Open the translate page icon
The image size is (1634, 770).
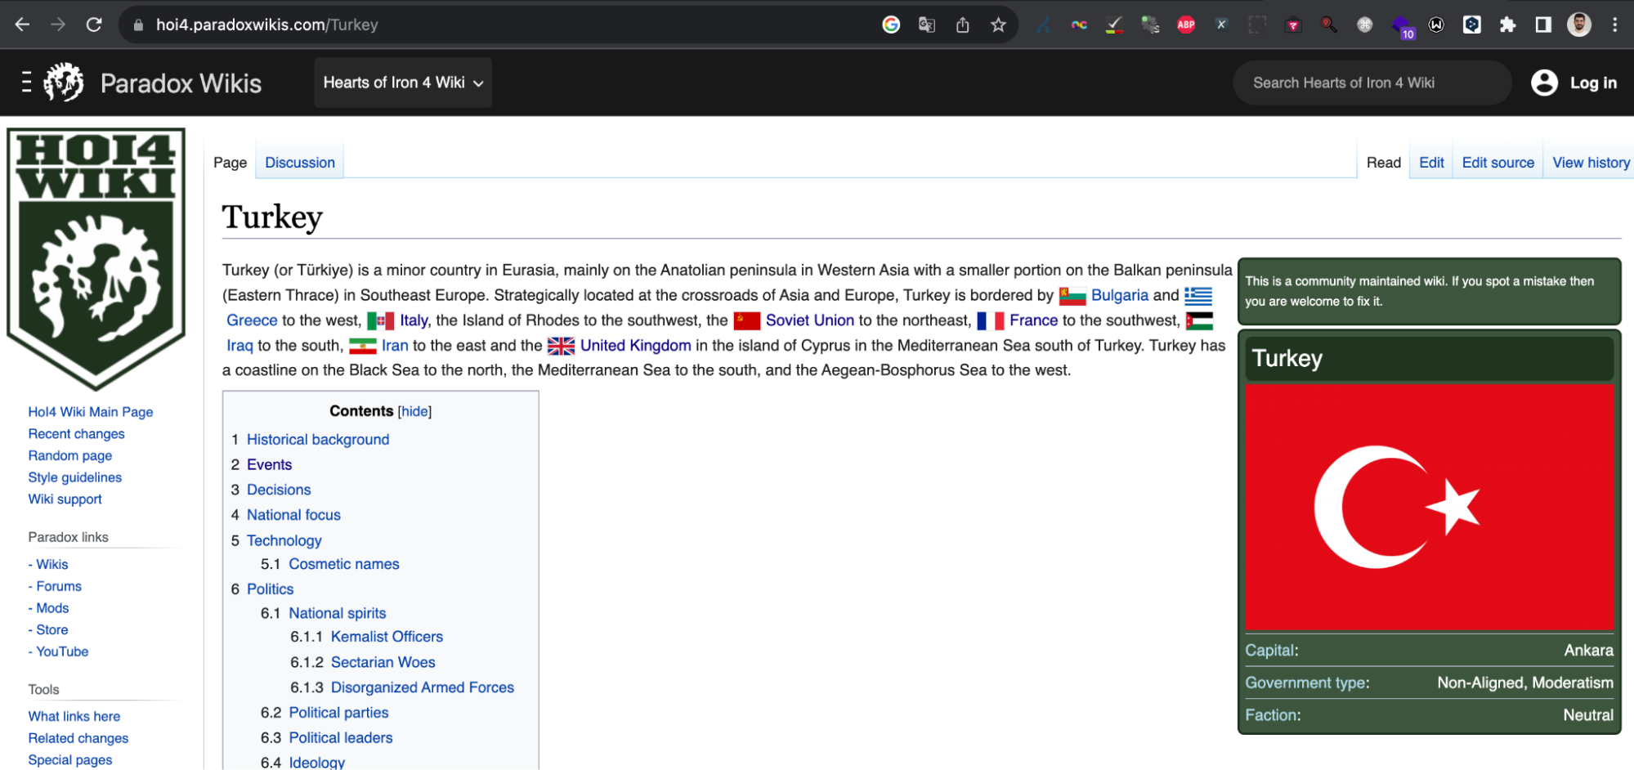click(927, 25)
